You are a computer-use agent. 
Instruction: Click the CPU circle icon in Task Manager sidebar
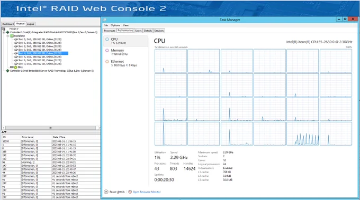(107, 40)
